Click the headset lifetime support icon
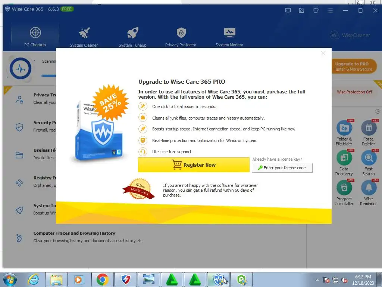 pos(143,152)
